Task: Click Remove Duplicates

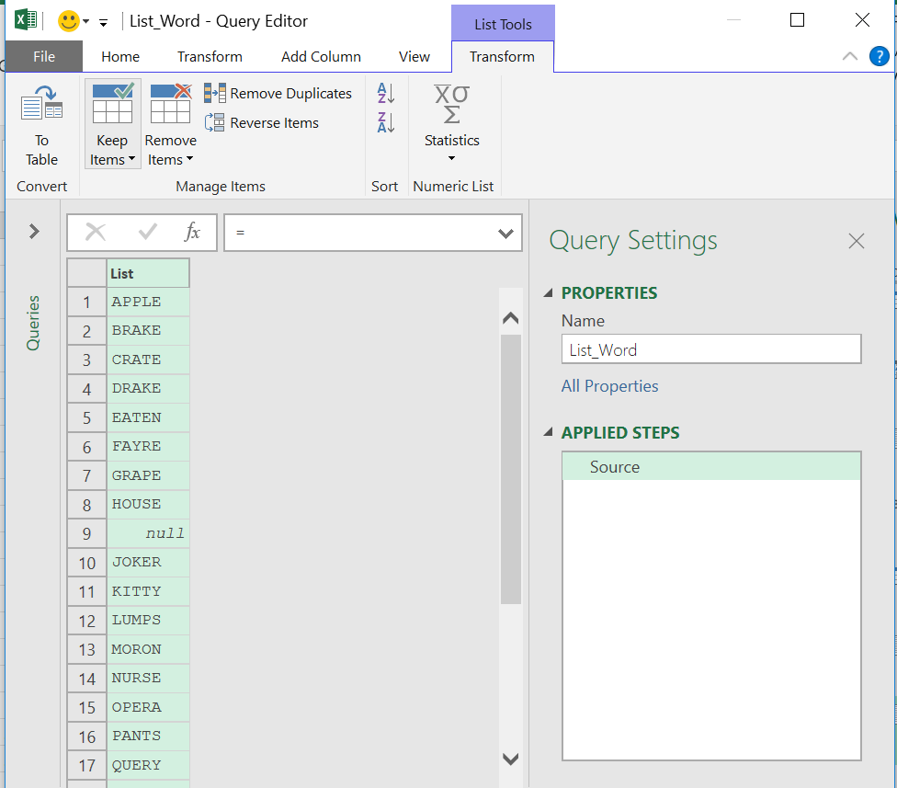Action: coord(278,93)
